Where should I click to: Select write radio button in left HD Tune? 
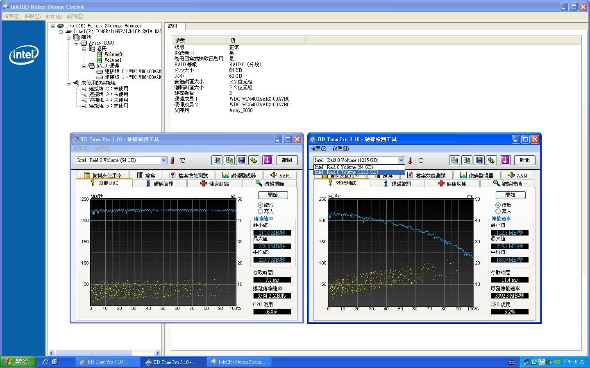pos(260,211)
